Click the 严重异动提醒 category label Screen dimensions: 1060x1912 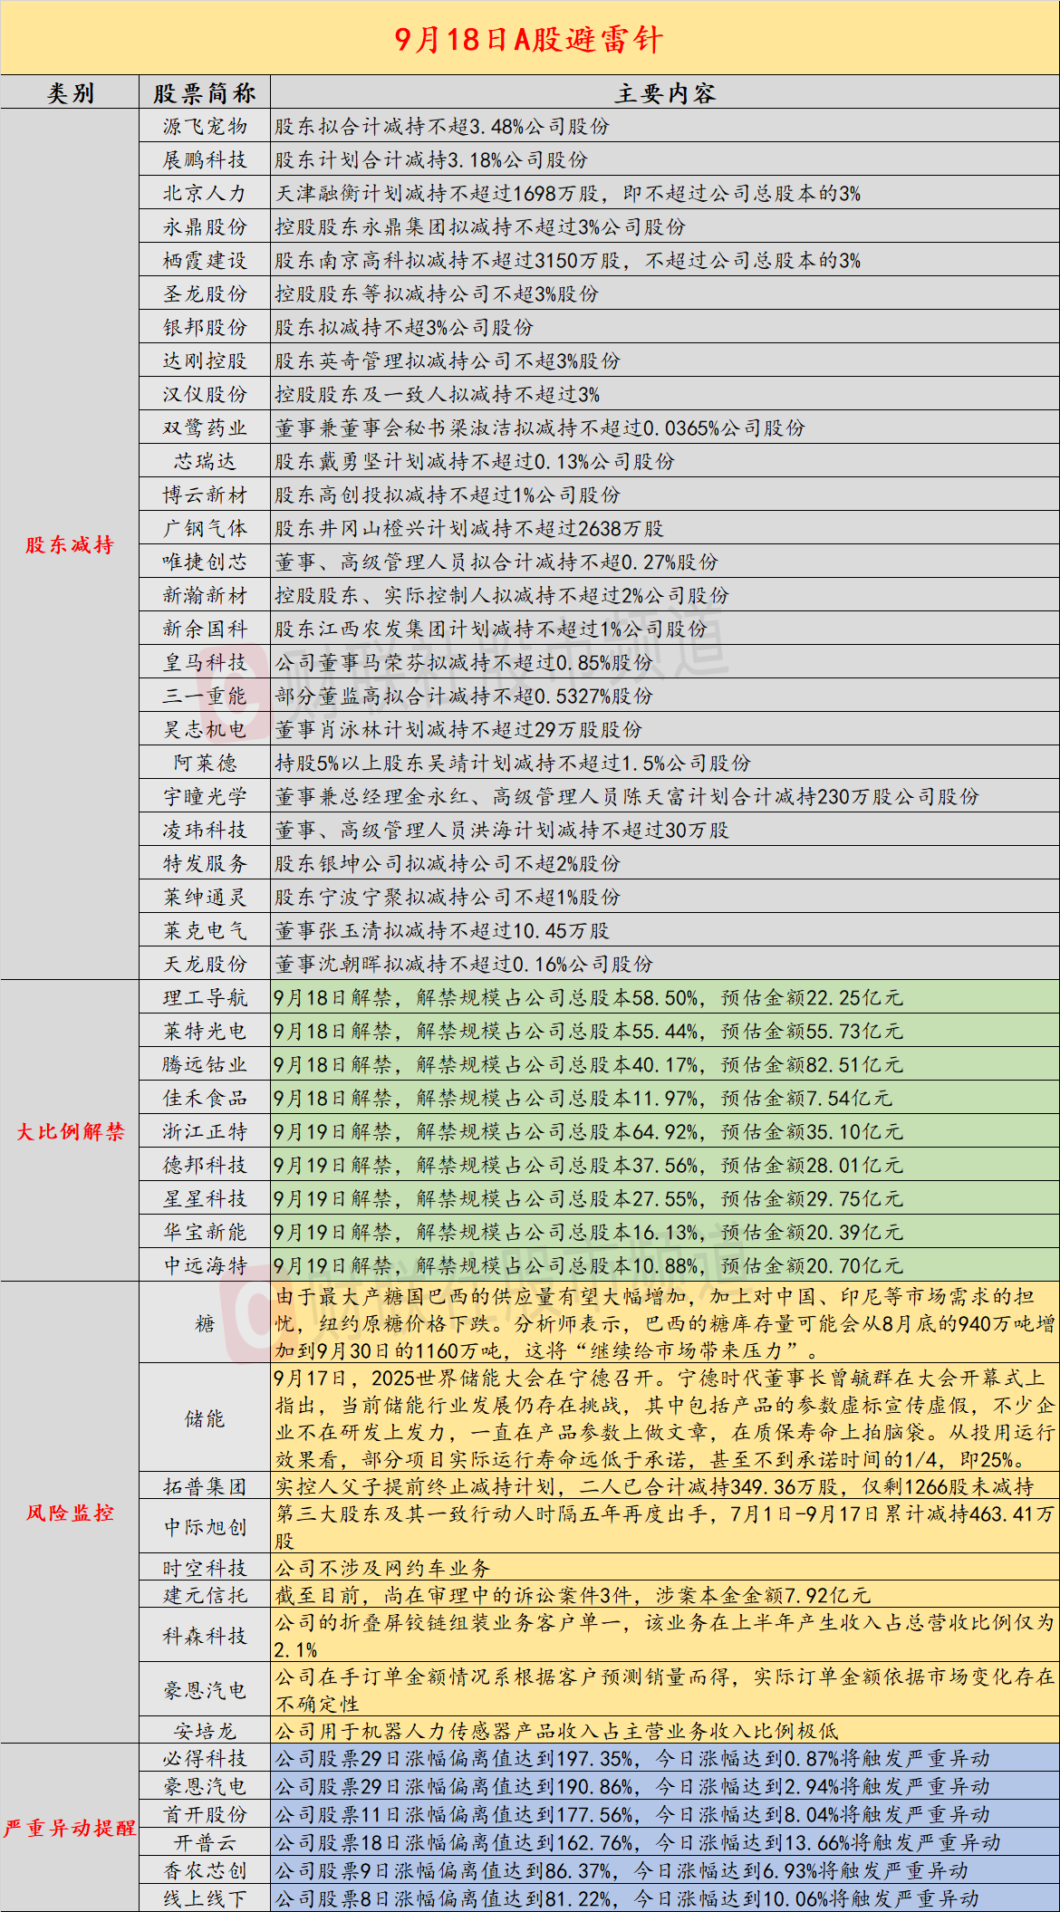click(x=70, y=1828)
